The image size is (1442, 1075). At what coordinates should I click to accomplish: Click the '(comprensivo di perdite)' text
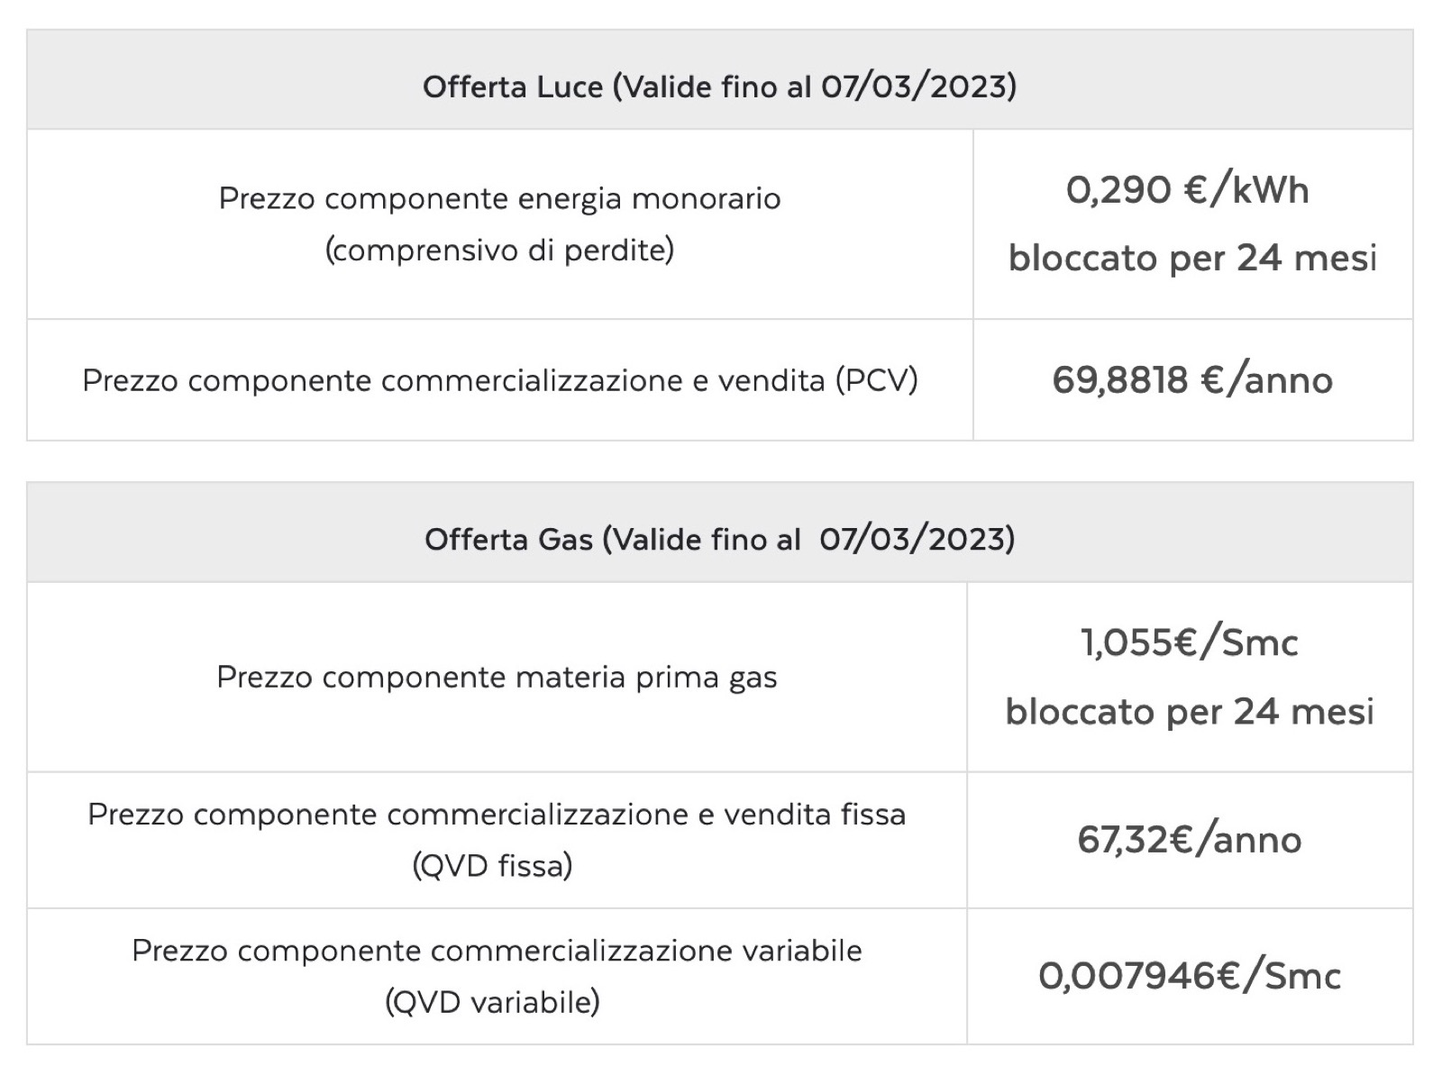tap(499, 250)
